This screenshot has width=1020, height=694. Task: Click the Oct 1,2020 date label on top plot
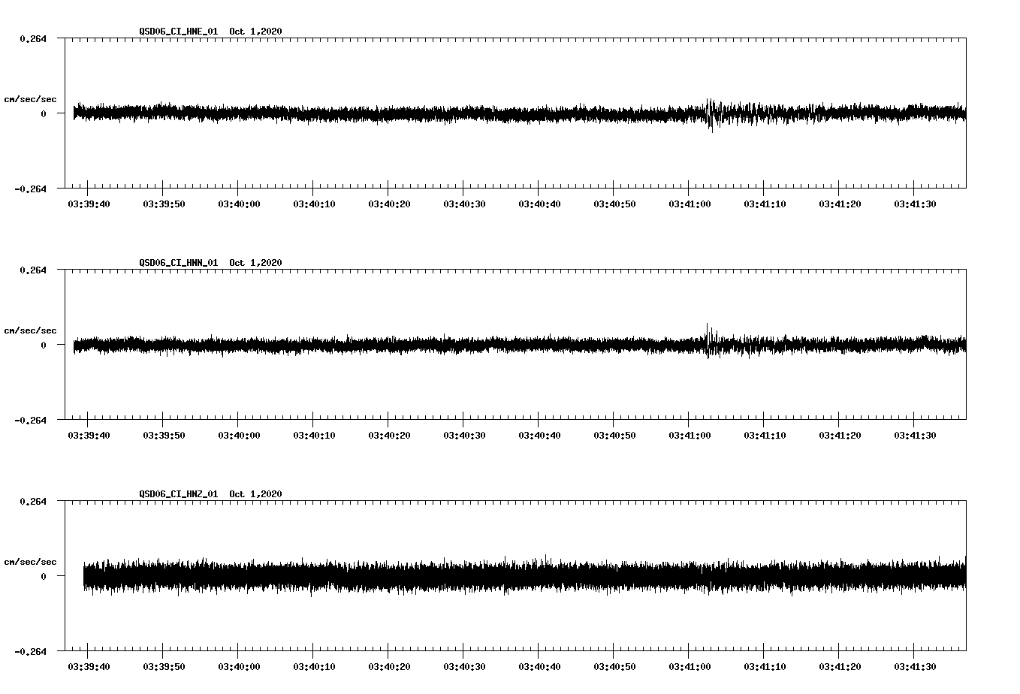coord(256,32)
